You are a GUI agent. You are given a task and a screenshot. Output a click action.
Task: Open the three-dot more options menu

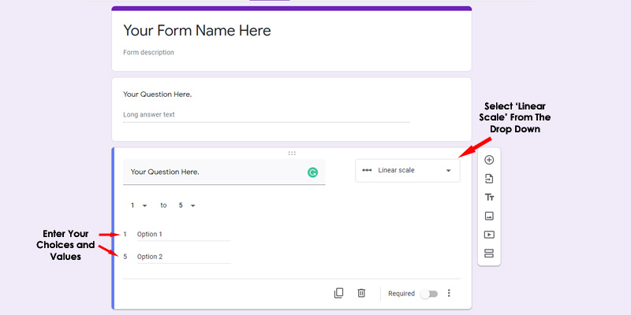(449, 293)
